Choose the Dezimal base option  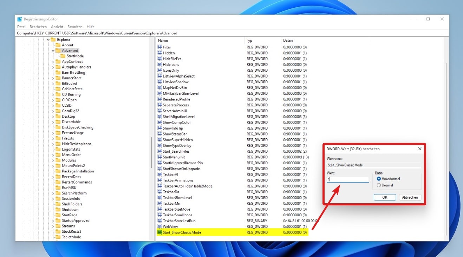[x=379, y=185]
